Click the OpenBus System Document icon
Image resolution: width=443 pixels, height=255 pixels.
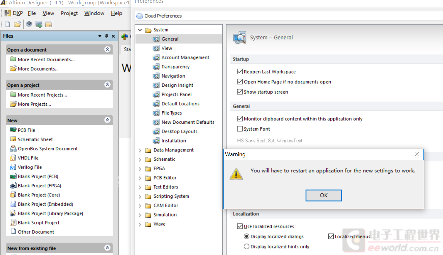pyautogui.click(x=13, y=148)
